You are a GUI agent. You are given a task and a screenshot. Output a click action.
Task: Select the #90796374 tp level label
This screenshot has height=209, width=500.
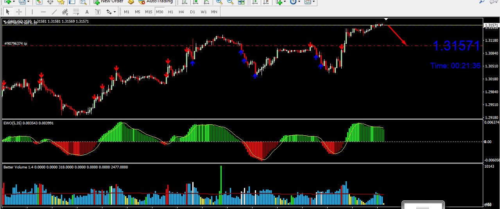point(16,44)
